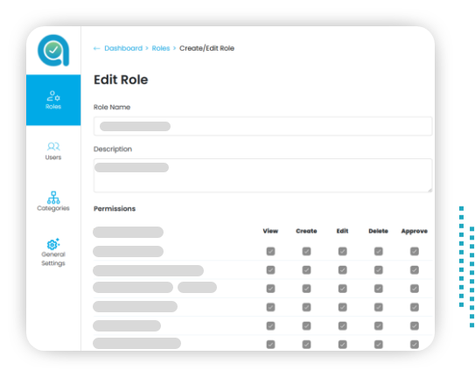Click the app logo with green checkmark
Screen dimensions: 475x377
tap(53, 50)
